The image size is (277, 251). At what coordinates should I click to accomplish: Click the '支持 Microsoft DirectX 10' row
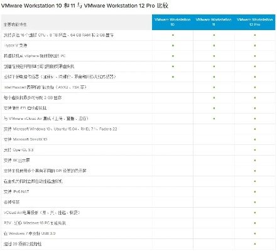[x=138, y=139]
